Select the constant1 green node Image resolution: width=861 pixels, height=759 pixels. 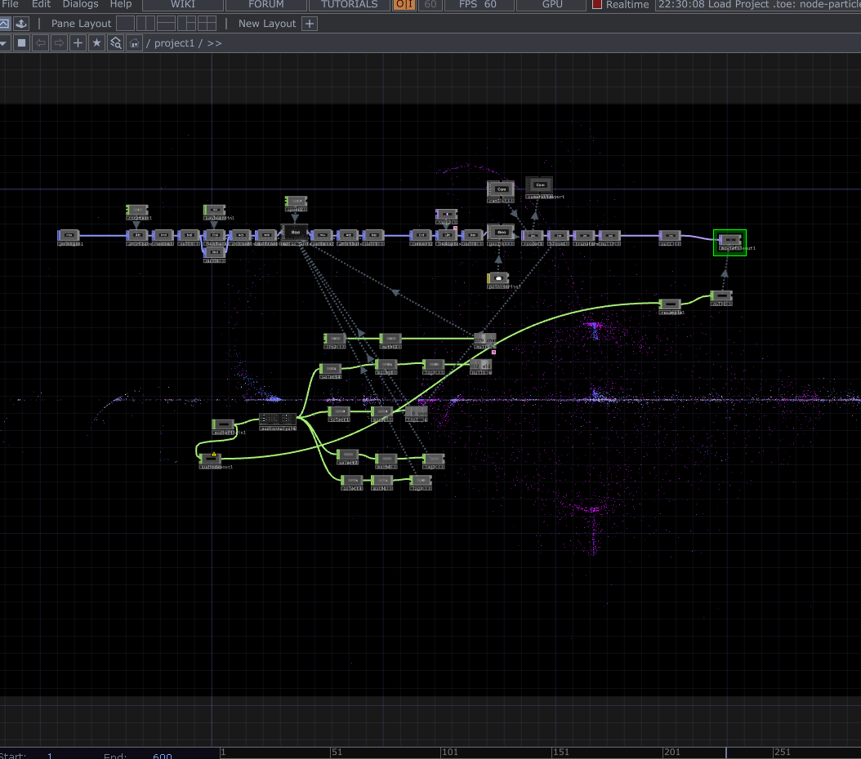click(x=137, y=210)
